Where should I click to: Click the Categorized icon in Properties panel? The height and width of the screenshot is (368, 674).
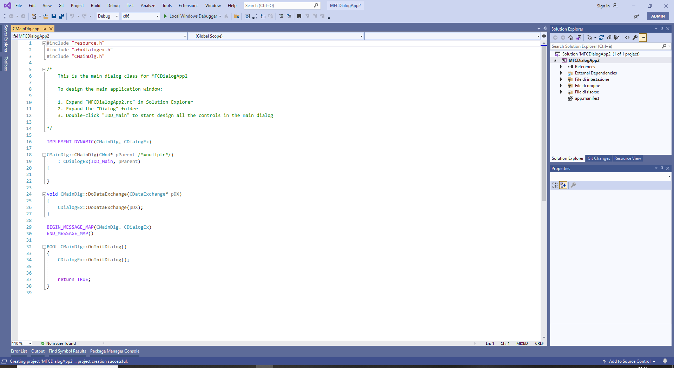click(x=555, y=185)
